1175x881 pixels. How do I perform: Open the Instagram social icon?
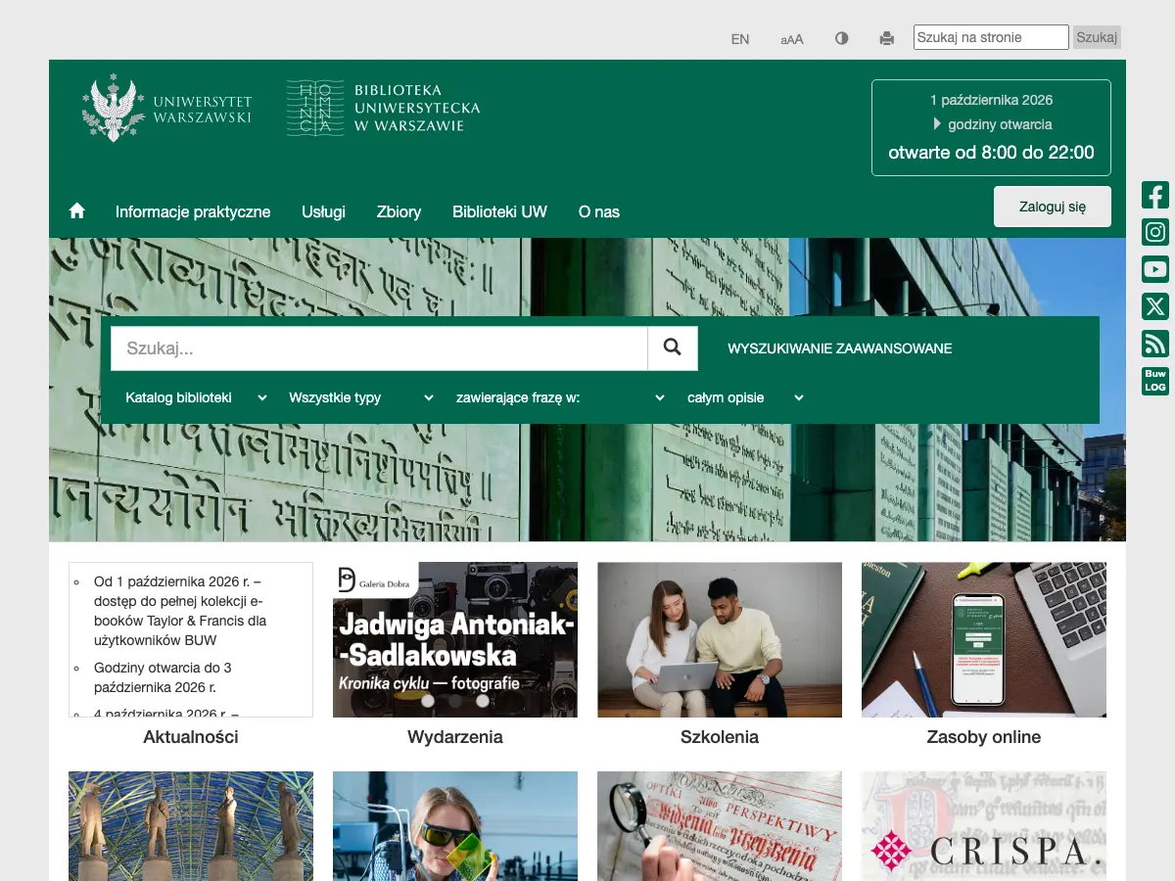[1155, 232]
